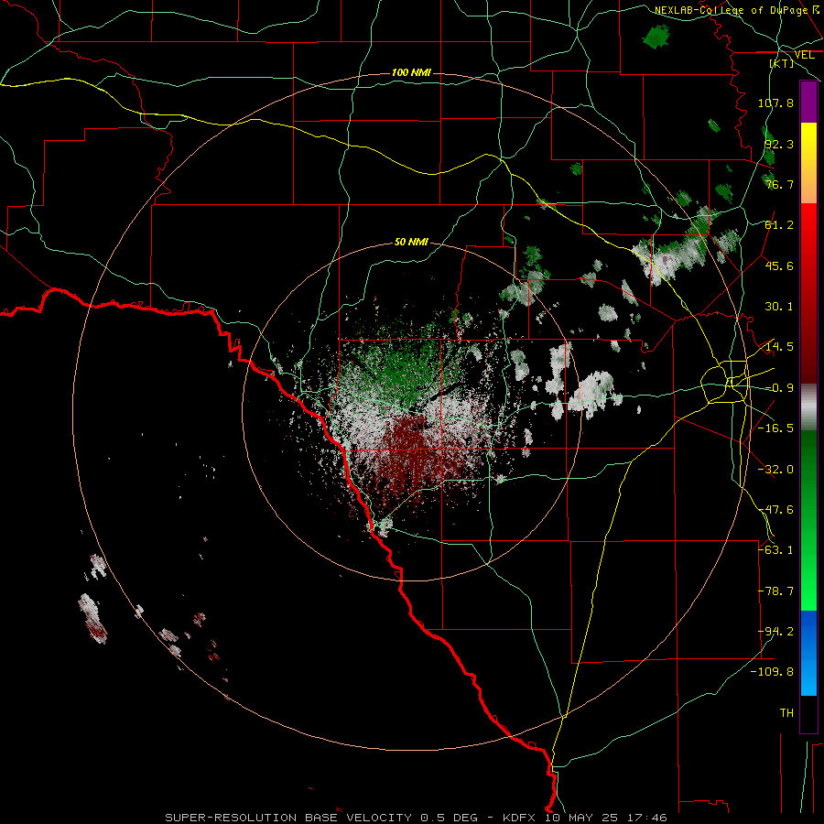Click the purple segment of color bar

808,102
